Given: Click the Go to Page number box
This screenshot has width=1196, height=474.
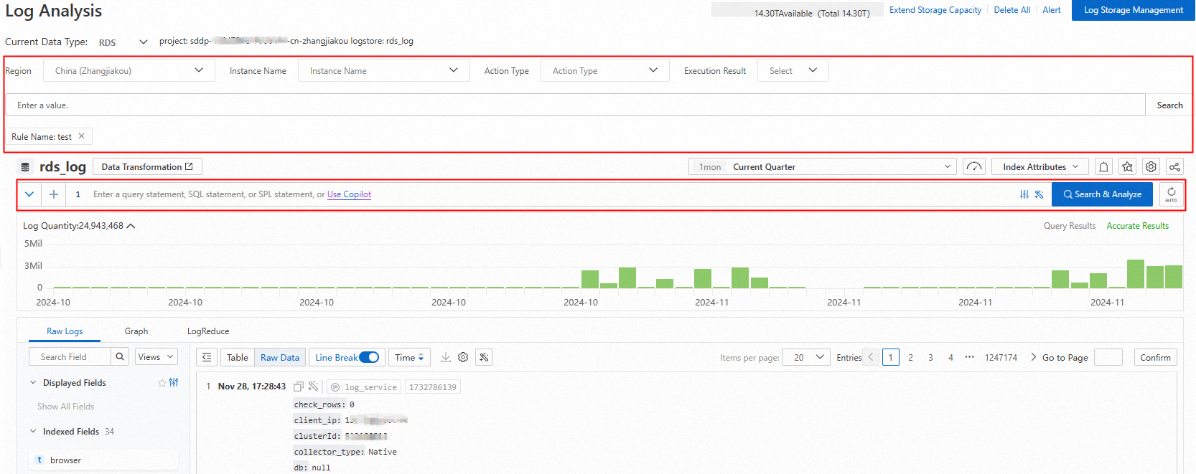Looking at the screenshot, I should (1108, 357).
